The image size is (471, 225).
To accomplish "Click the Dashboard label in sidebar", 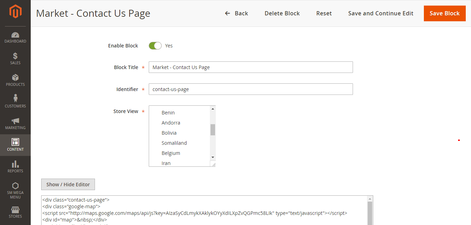I will 15,41.
